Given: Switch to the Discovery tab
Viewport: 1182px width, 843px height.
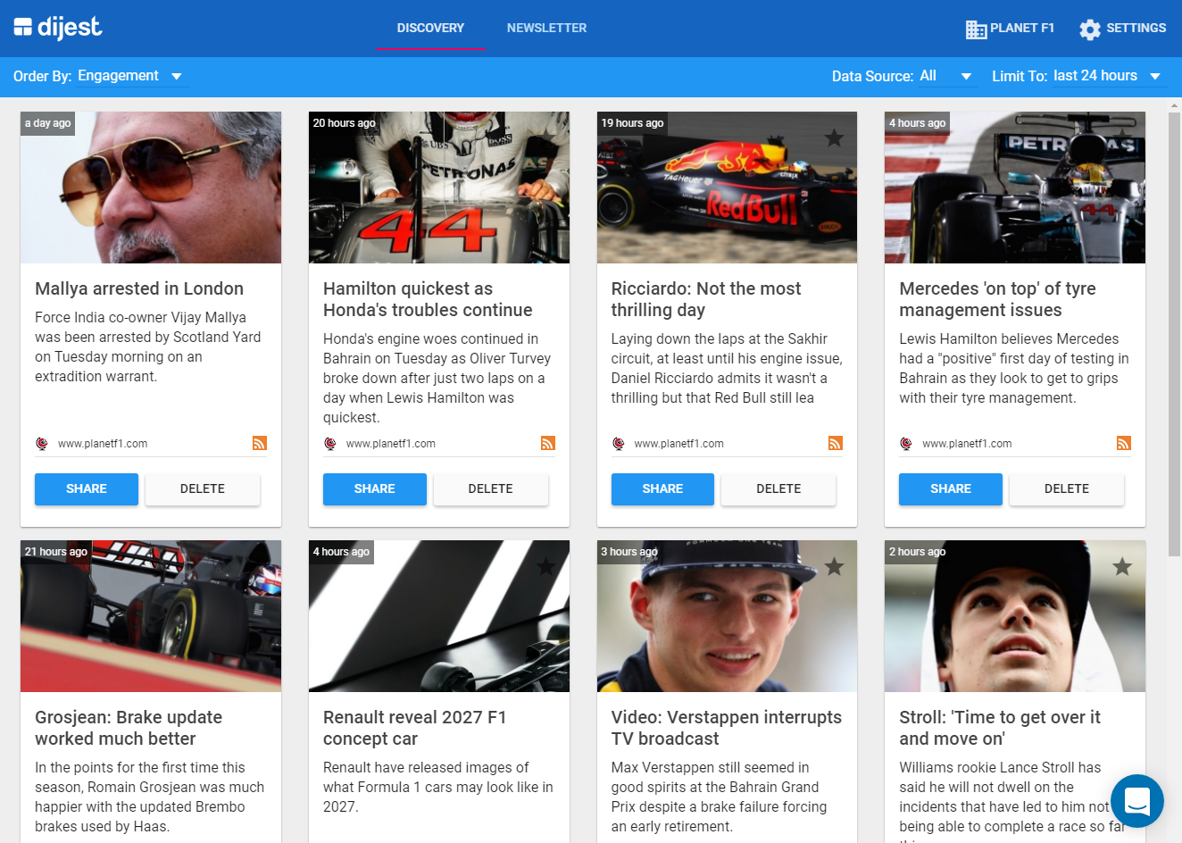Looking at the screenshot, I should click(x=430, y=29).
